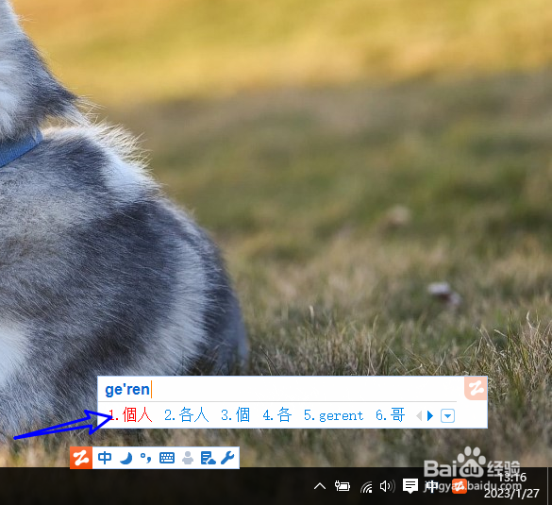Open the soft keyboard icon
The height and width of the screenshot is (505, 552).
point(167,458)
